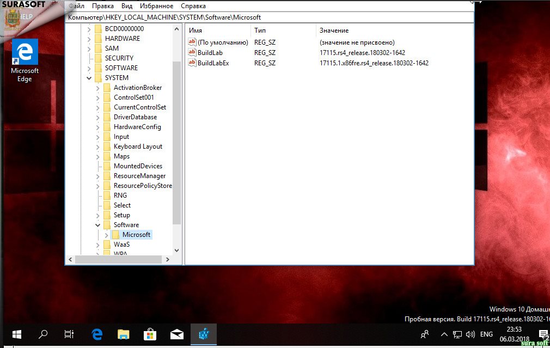Image resolution: width=550 pixels, height=348 pixels.
Task: Click the tree pane vertical scrollbar
Action: click(176, 142)
